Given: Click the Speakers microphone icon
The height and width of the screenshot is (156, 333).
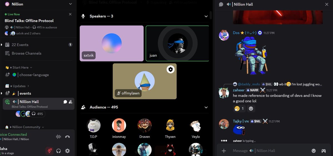Looking at the screenshot, I should click(83, 16).
